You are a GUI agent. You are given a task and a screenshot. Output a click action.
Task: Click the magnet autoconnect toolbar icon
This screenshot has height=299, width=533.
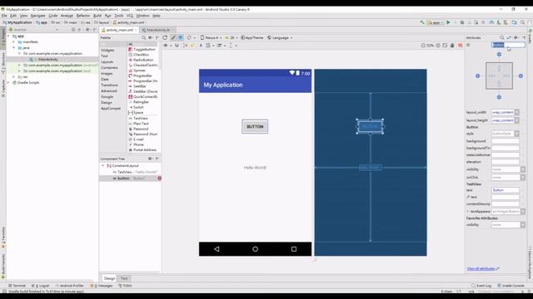(177, 46)
